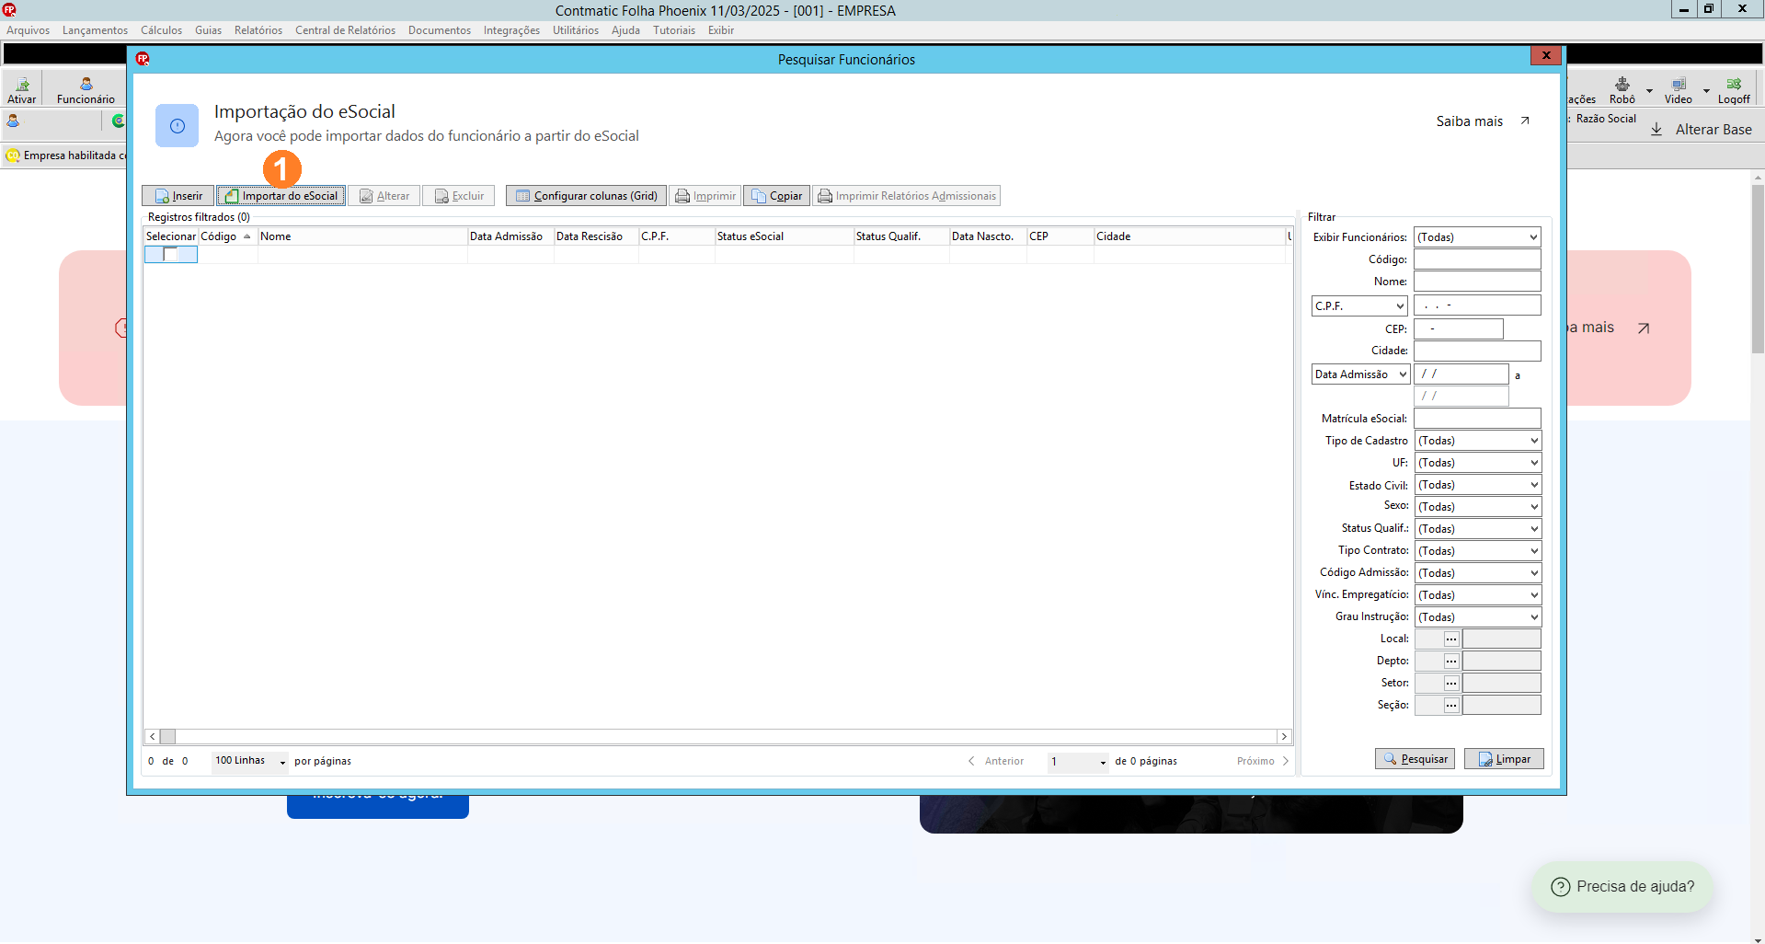Click the Video toolbar icon
This screenshot has width=1765, height=944.
click(1678, 90)
